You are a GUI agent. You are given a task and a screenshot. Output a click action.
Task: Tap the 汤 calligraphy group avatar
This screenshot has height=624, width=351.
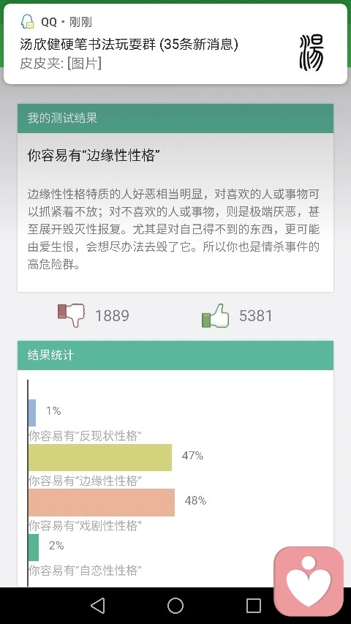pos(312,53)
